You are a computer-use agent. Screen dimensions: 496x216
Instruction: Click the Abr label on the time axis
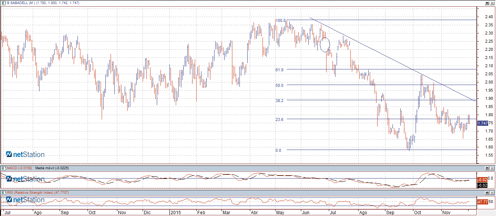pyautogui.click(x=254, y=213)
